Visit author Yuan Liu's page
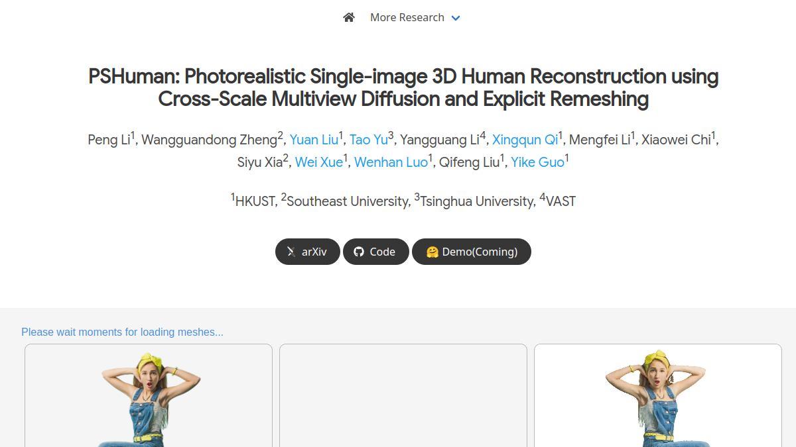This screenshot has width=796, height=447. click(x=314, y=140)
